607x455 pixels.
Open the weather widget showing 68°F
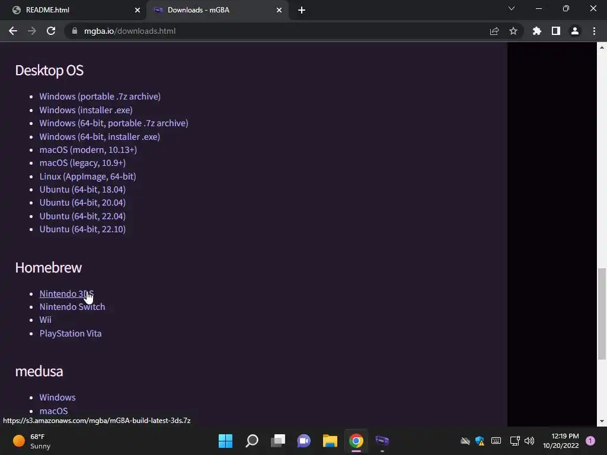[32, 441]
